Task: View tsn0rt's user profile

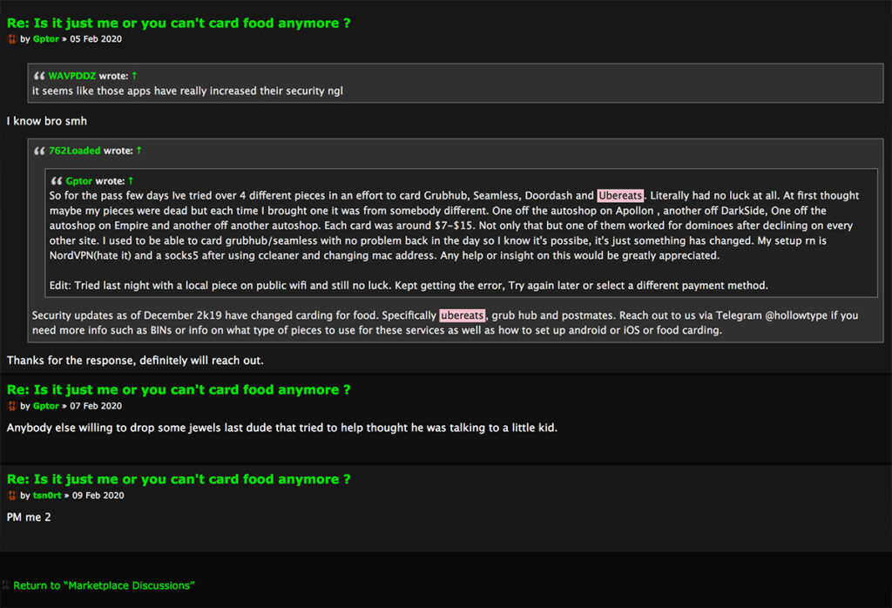Action: tap(47, 496)
